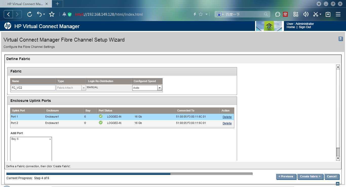Screen dimensions: 346x187
Task: Click the fabric Name field FC_VC2
Action: coord(33,88)
